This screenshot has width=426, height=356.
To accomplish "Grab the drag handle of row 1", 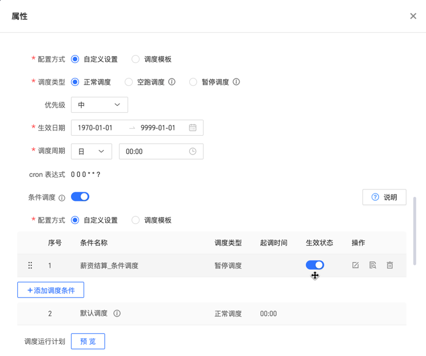I will pos(30,266).
